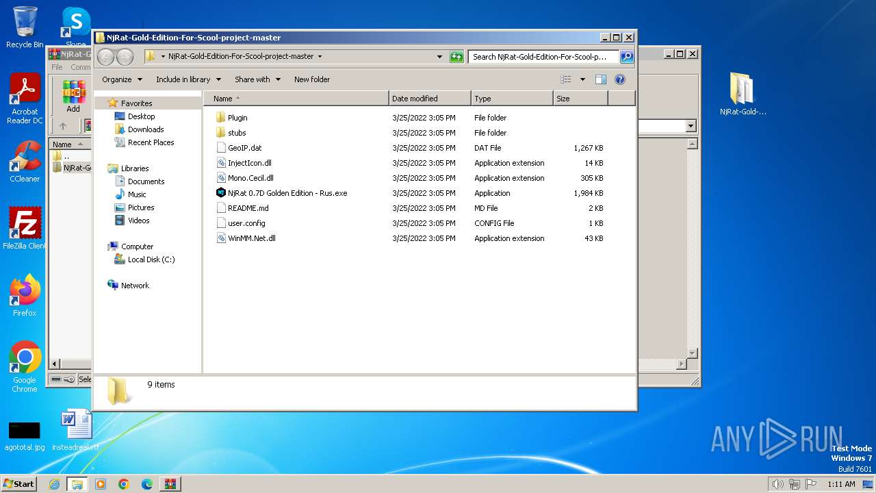This screenshot has height=493, width=876.
Task: Click the clock showing 1:11 AM
Action: pos(841,484)
